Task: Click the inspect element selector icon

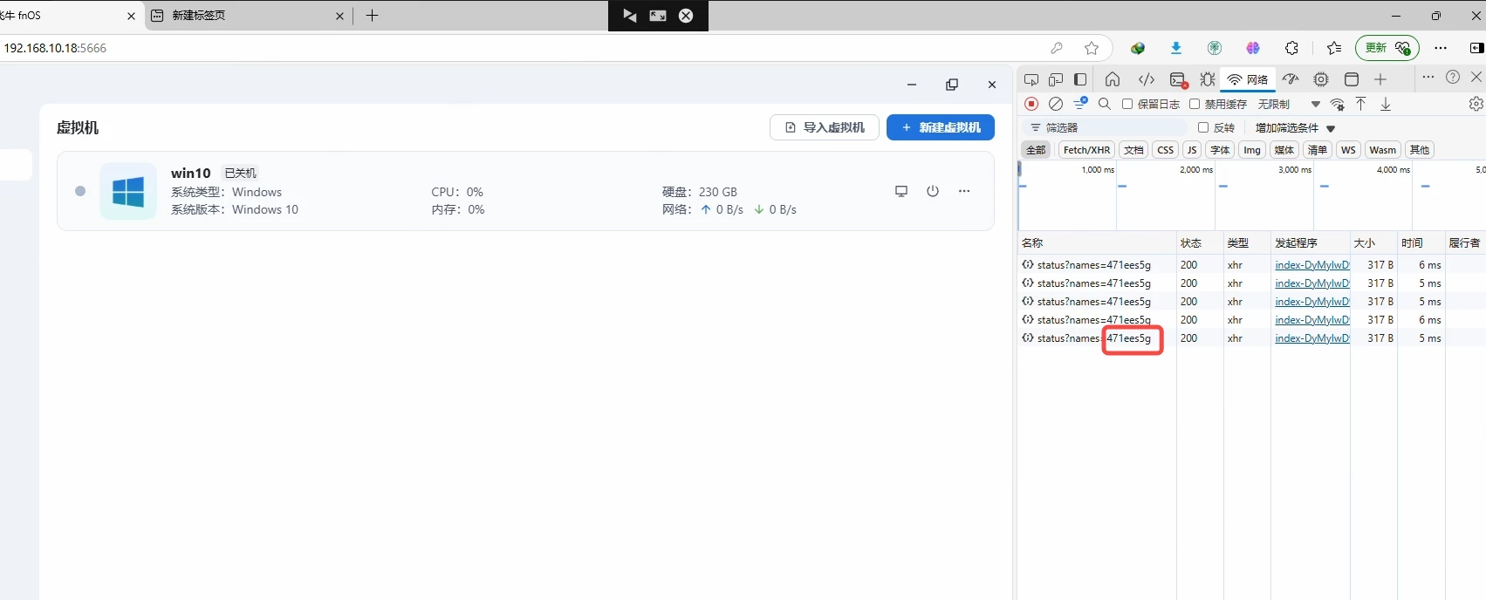Action: click(x=1031, y=79)
